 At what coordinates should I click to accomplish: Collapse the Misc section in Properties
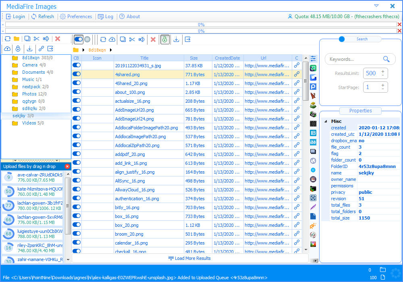point(326,121)
